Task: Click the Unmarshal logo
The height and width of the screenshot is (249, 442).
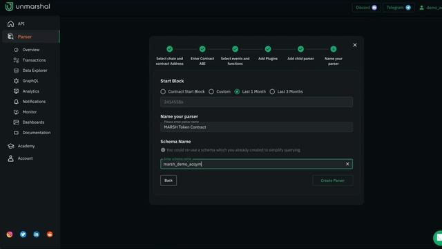Action: point(28,6)
